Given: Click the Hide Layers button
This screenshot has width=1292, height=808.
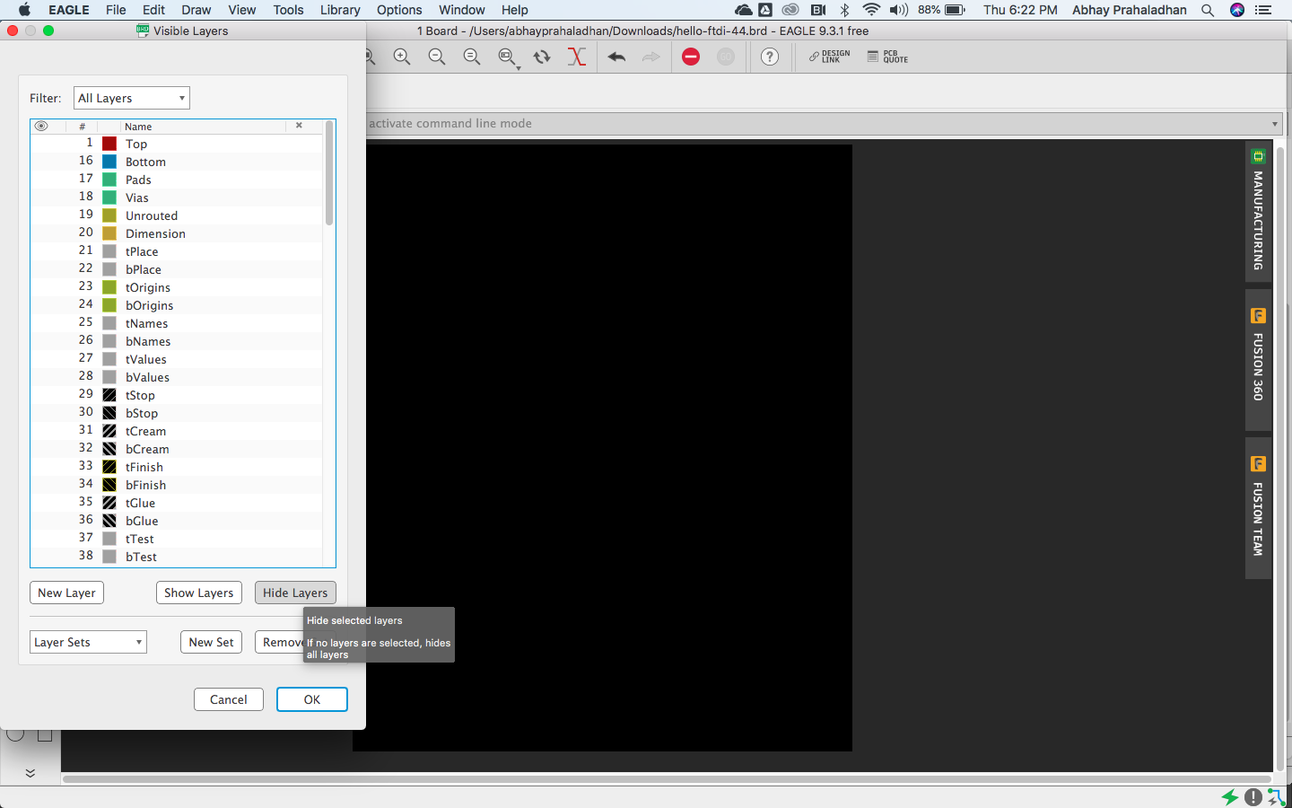Looking at the screenshot, I should [295, 593].
